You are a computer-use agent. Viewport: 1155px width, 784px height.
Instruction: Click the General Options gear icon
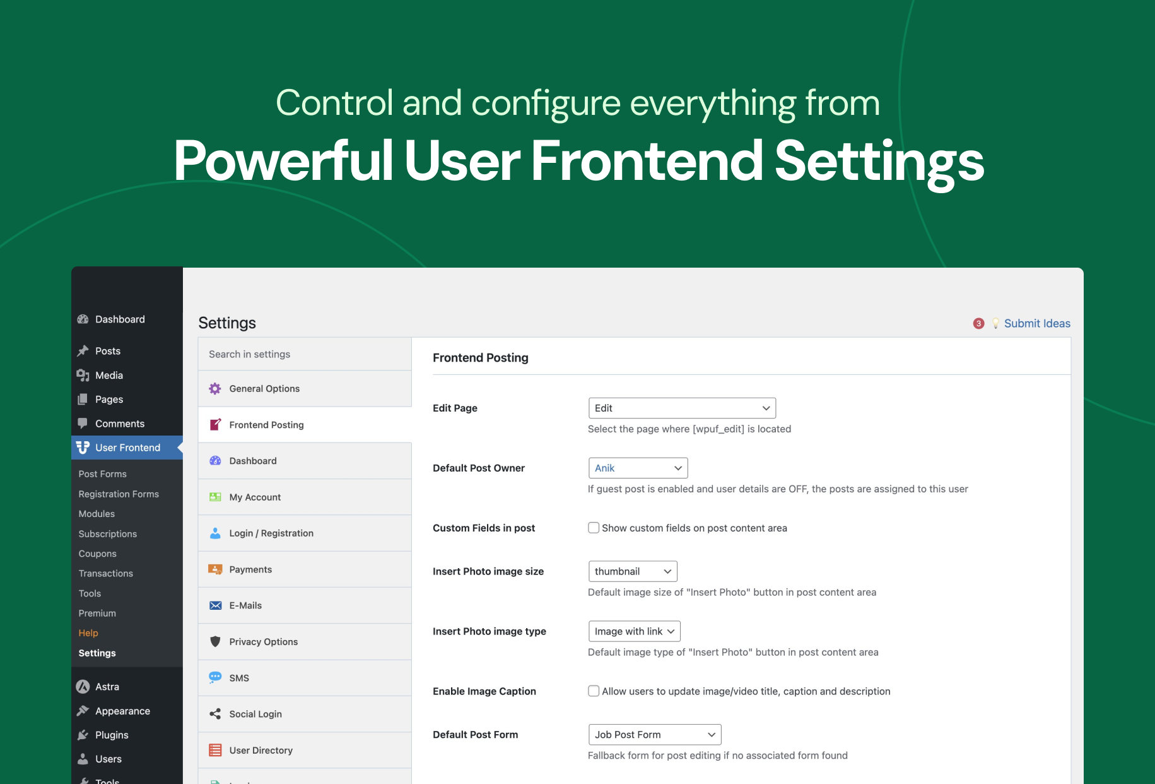tap(215, 389)
